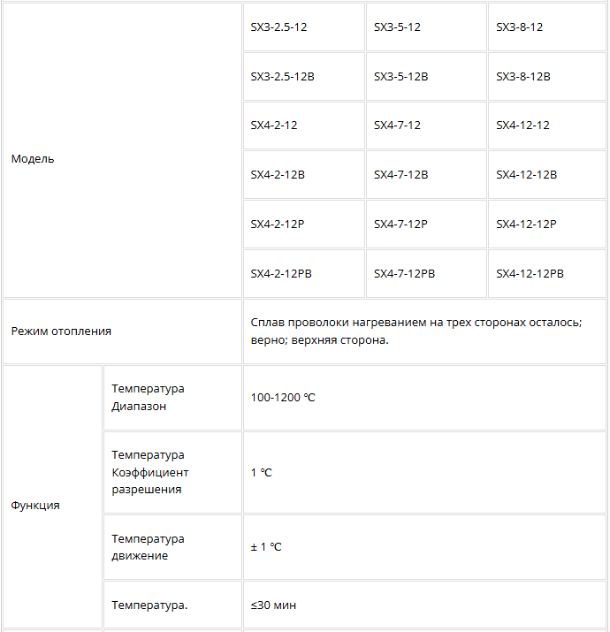Click the SX4-7-12B model cell
The image size is (610, 632).
pyautogui.click(x=401, y=175)
